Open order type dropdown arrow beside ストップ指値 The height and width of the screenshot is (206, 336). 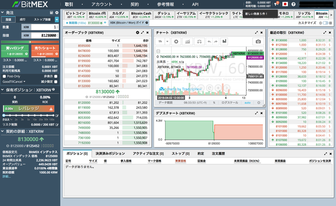click(56, 20)
